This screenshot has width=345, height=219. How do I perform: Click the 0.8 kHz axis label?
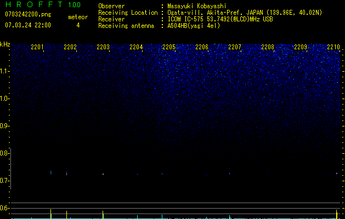pyautogui.click(x=4, y=153)
